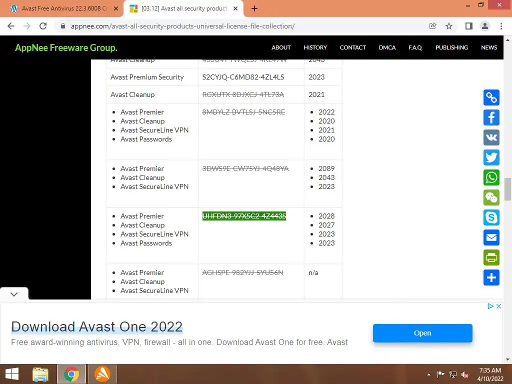Open the Windows Start button

click(12, 374)
